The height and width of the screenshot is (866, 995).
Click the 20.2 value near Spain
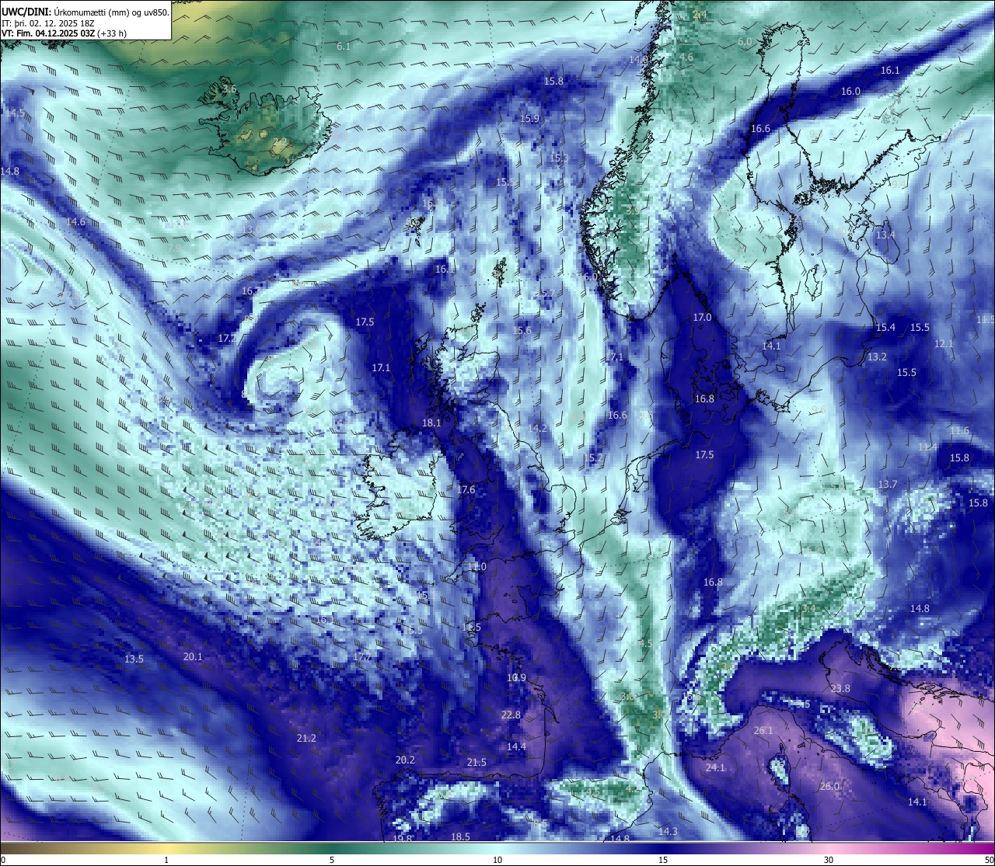coord(405,760)
